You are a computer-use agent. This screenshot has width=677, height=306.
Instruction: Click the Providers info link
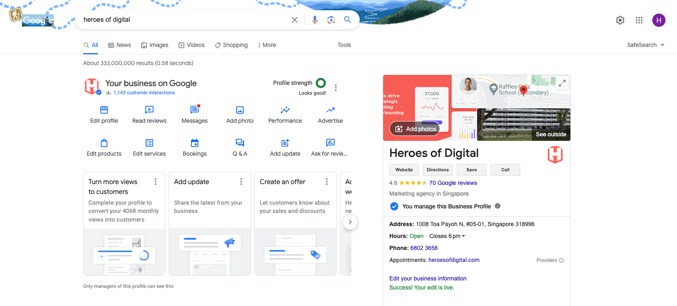point(550,260)
